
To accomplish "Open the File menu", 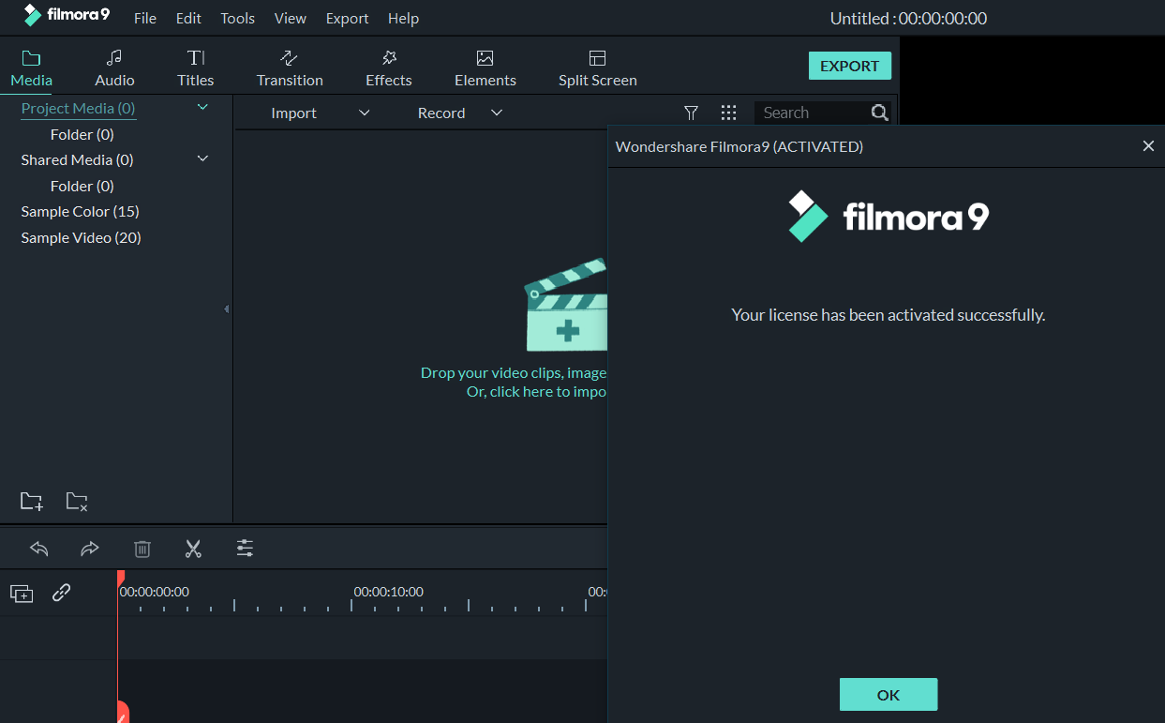I will point(145,19).
